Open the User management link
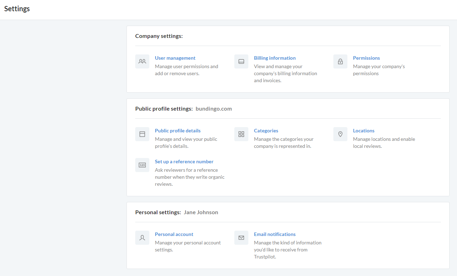 175,58
